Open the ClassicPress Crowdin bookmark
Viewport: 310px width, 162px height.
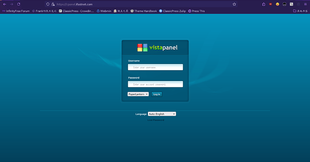(76, 11)
